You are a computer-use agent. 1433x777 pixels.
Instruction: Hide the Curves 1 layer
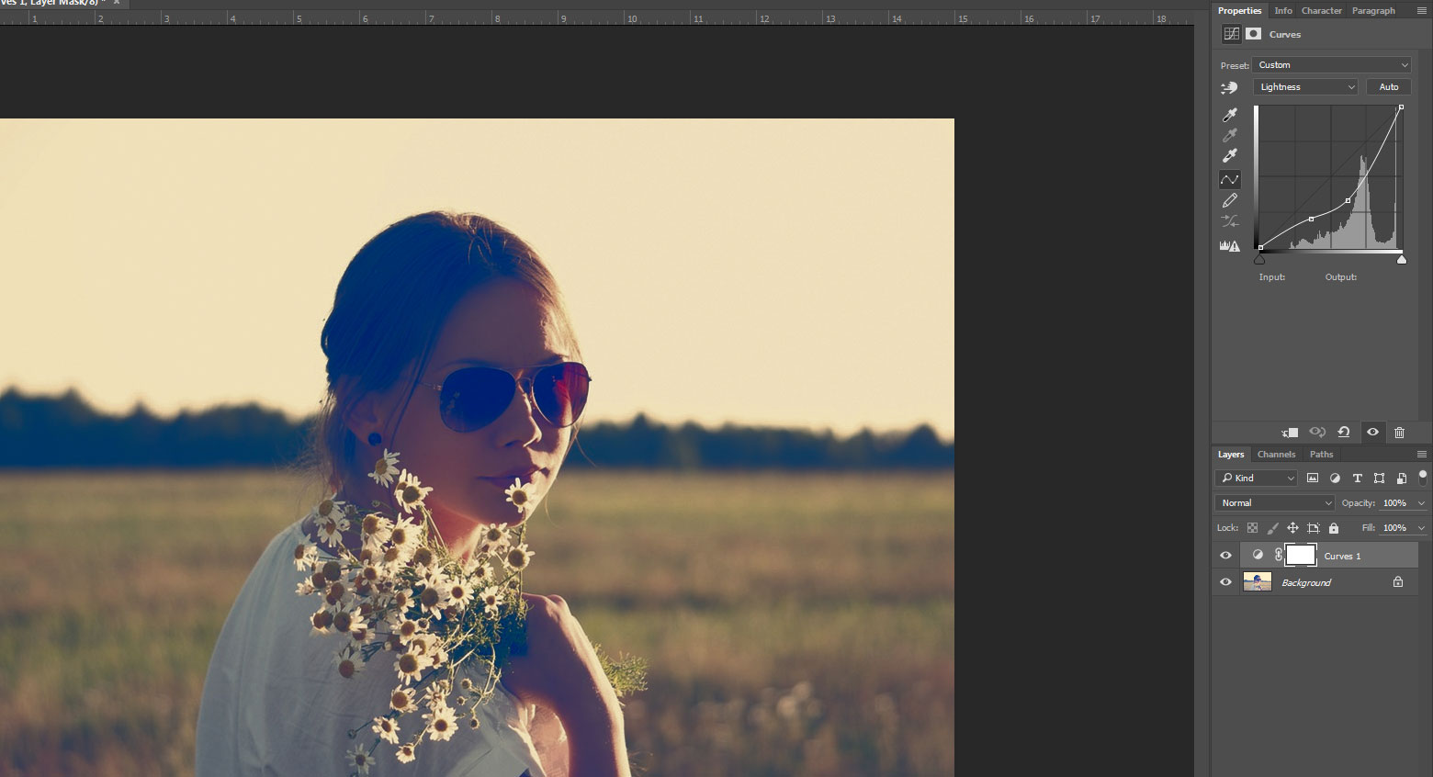(x=1225, y=556)
